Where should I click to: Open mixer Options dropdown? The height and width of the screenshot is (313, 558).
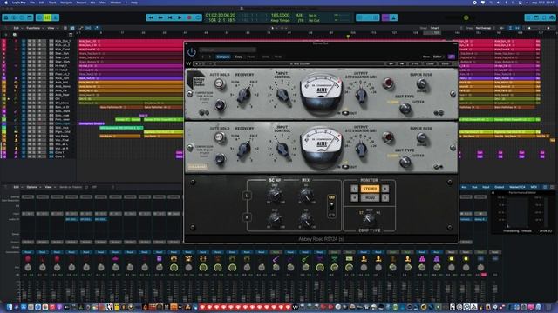click(x=33, y=187)
